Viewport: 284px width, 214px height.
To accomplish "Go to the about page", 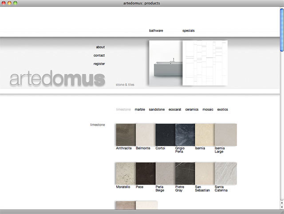I will (x=100, y=47).
